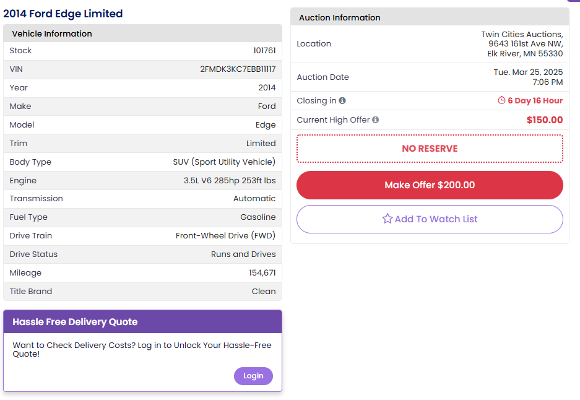Image resolution: width=580 pixels, height=400 pixels.
Task: Click the Hassle Free Delivery Quote header
Action: coord(75,322)
